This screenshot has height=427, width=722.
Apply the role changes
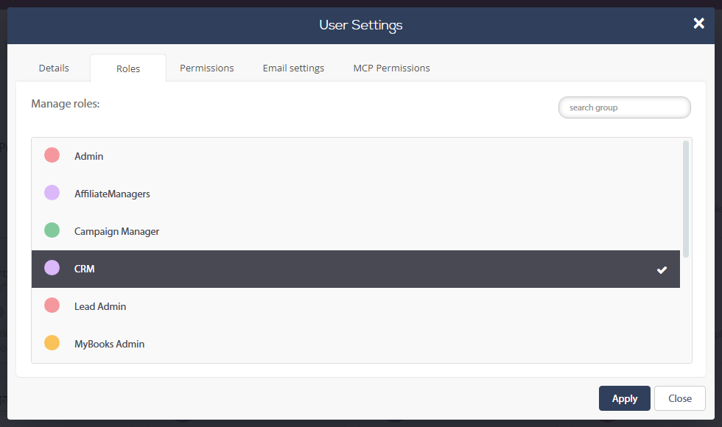click(625, 398)
